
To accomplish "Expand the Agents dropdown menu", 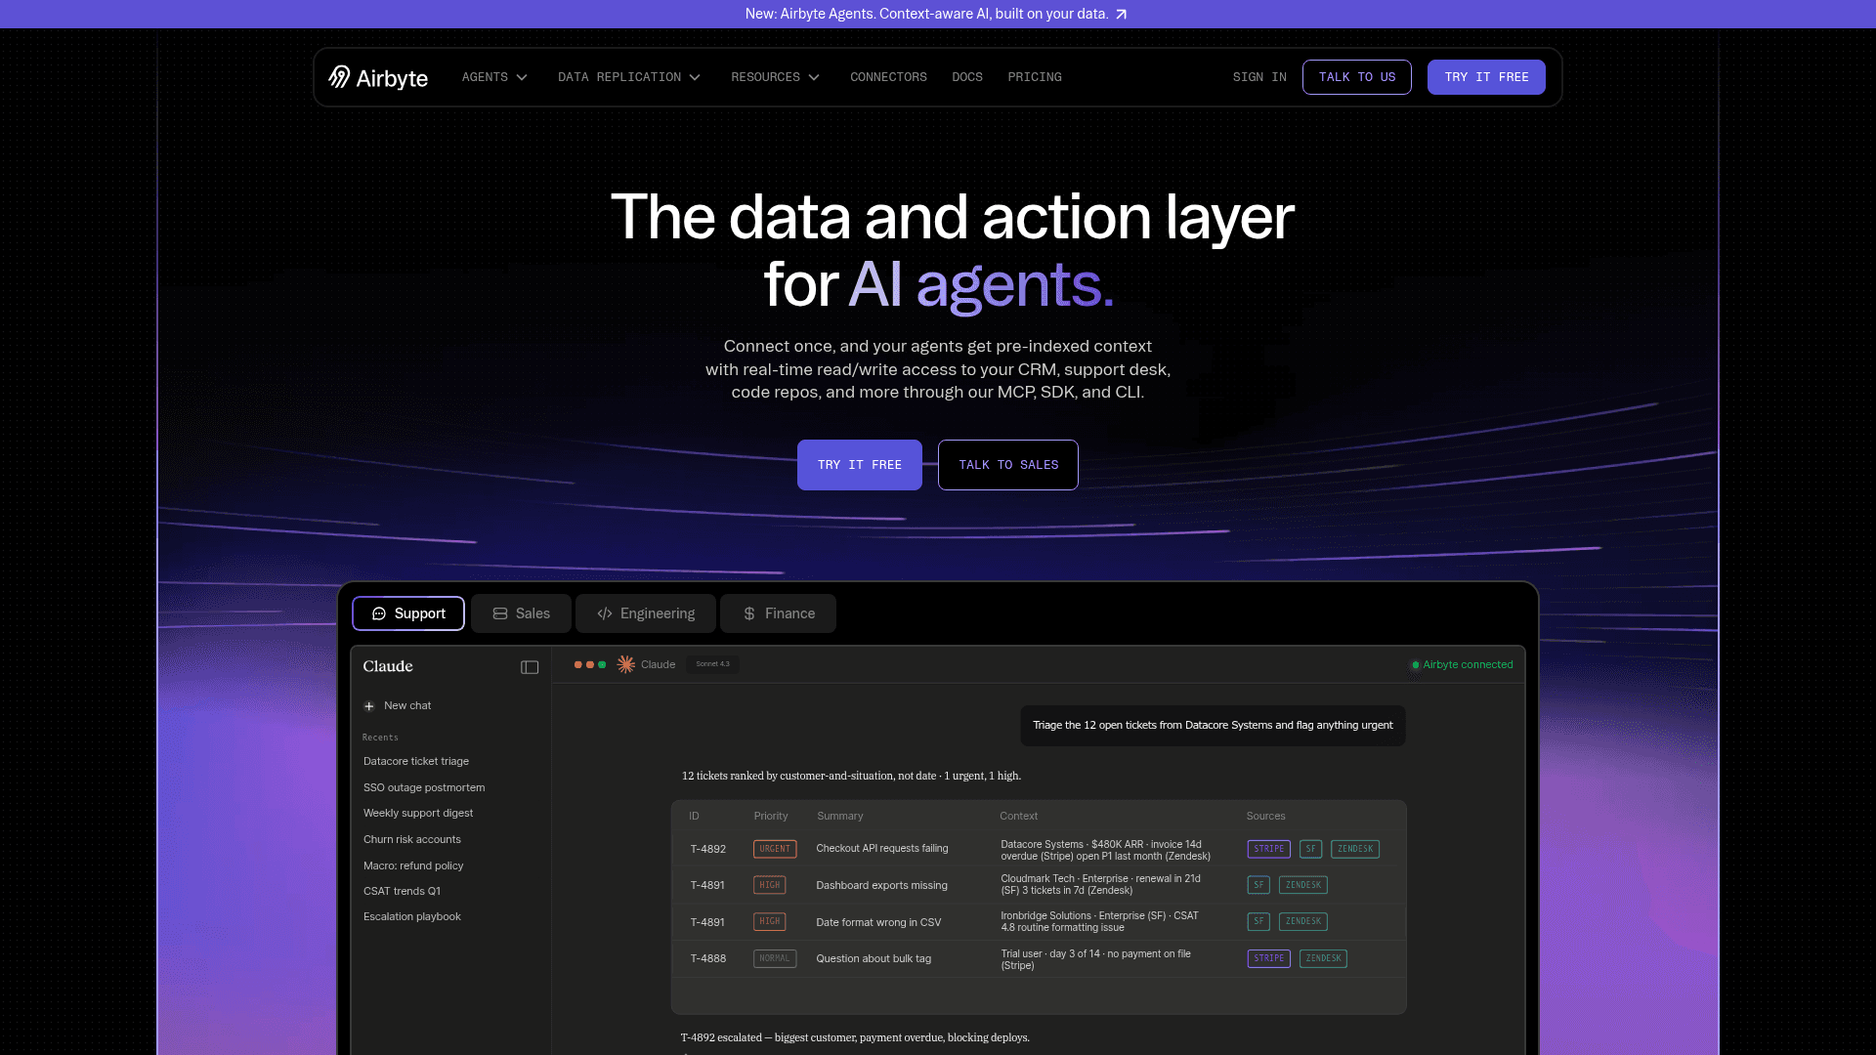I will click(x=494, y=77).
